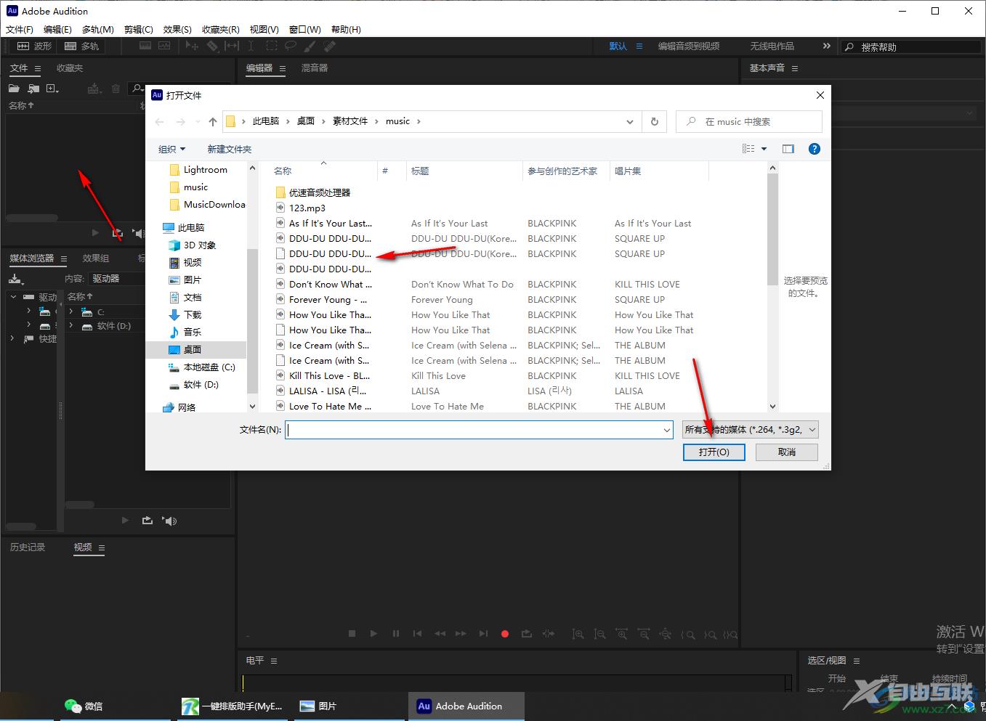
Task: Show the spectral frequency display icon
Action: tap(145, 46)
